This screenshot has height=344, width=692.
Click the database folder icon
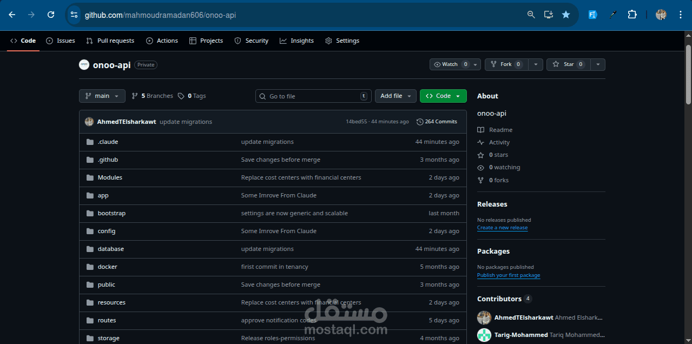coord(90,249)
